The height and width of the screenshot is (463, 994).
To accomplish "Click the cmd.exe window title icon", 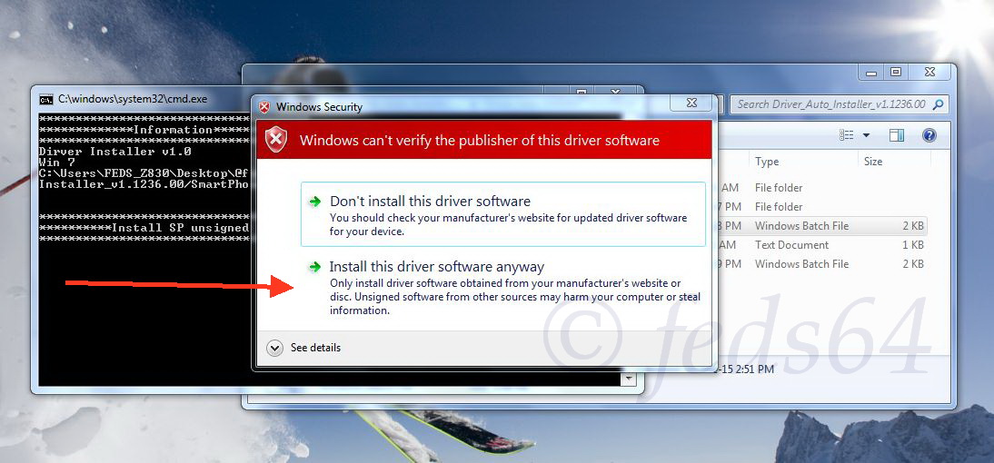I will coord(45,99).
